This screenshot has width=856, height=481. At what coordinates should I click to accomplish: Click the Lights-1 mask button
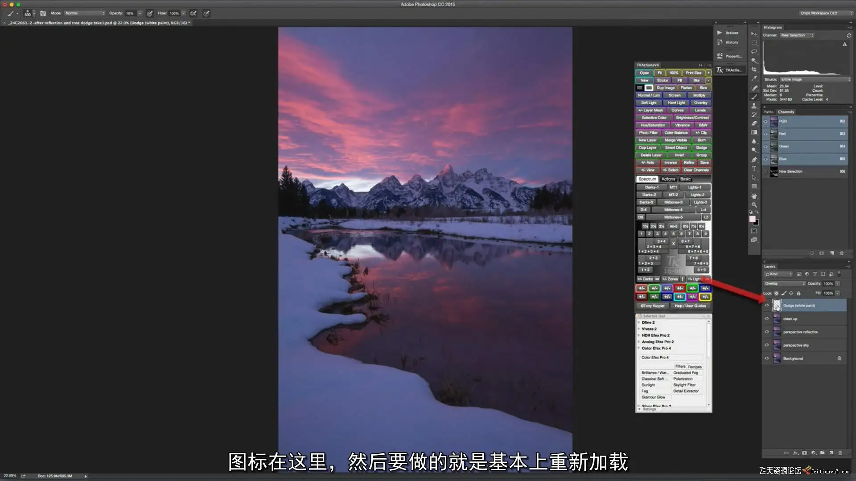(x=695, y=188)
